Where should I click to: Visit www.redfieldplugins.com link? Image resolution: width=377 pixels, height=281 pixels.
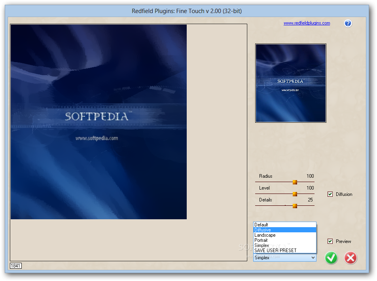[307, 23]
